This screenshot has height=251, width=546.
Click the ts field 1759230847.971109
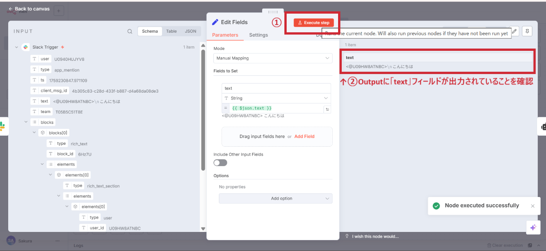tap(38, 80)
